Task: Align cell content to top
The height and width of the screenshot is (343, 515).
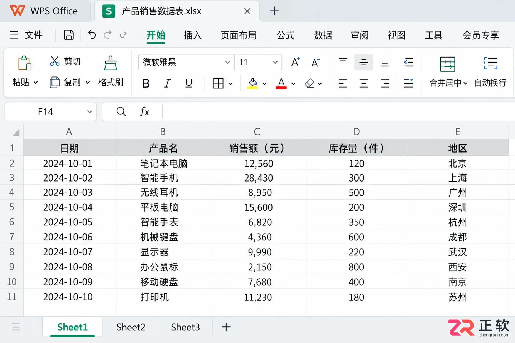Action: [343, 62]
